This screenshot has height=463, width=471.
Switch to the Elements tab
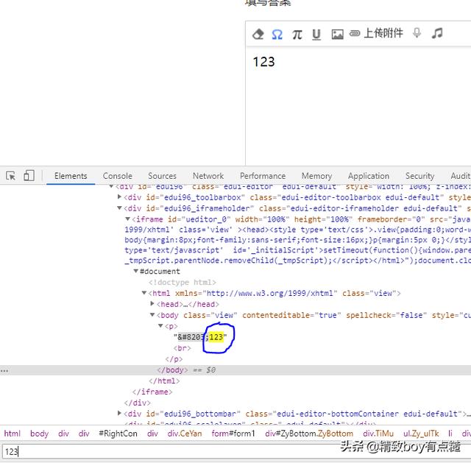pyautogui.click(x=71, y=176)
